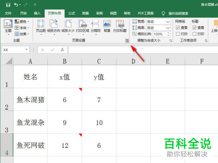Viewport: 218px width, 163px height.
Task: Click the formula bar cancel X icon
Action: pyautogui.click(x=43, y=50)
